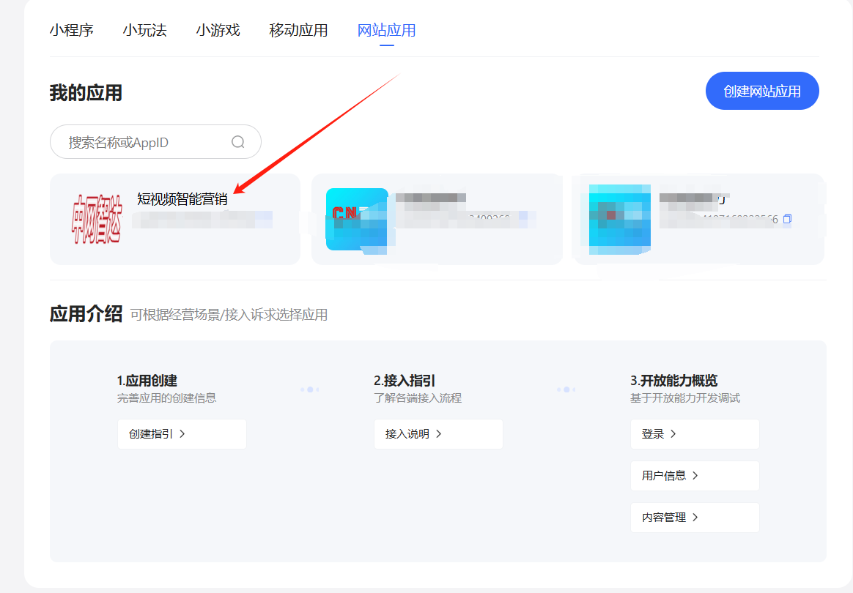Open the 短视频智能营销 app
The height and width of the screenshot is (593, 853).
[x=182, y=198]
